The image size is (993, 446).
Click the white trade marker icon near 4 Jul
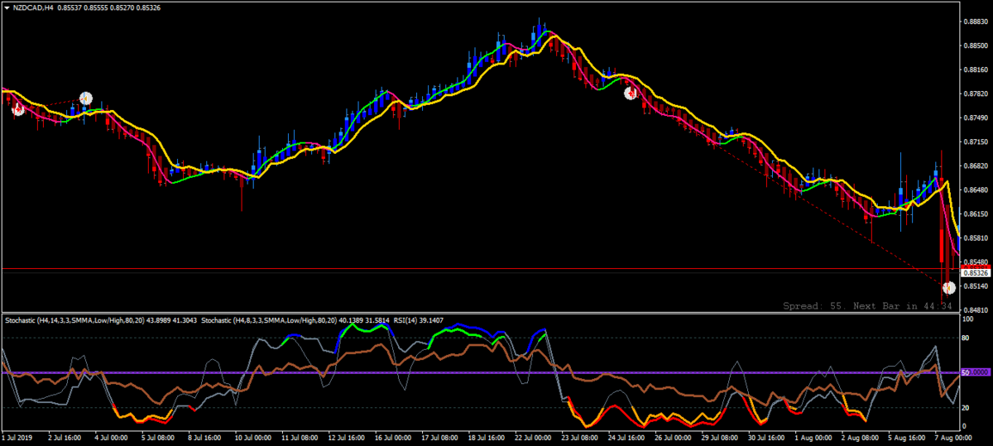85,98
